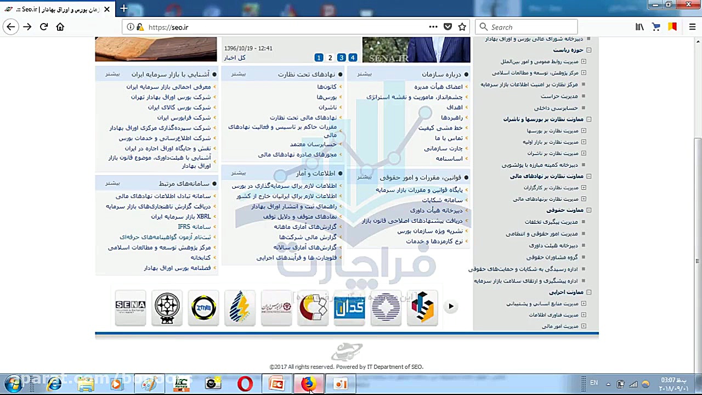This screenshot has width=702, height=395.
Task: Expand the مدیریت فناوری اطلاعات node
Action: (x=584, y=315)
